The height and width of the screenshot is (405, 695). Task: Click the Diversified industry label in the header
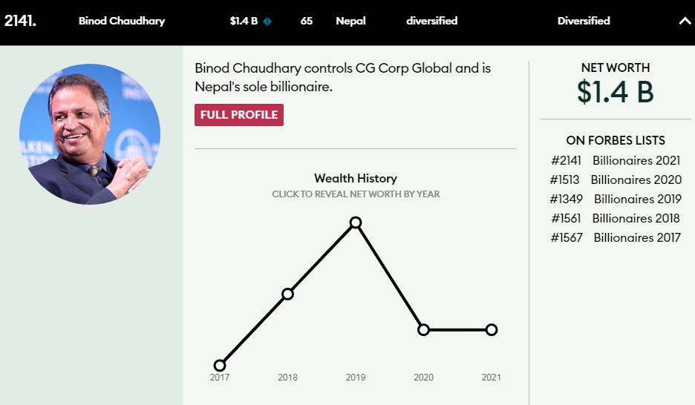pos(584,21)
